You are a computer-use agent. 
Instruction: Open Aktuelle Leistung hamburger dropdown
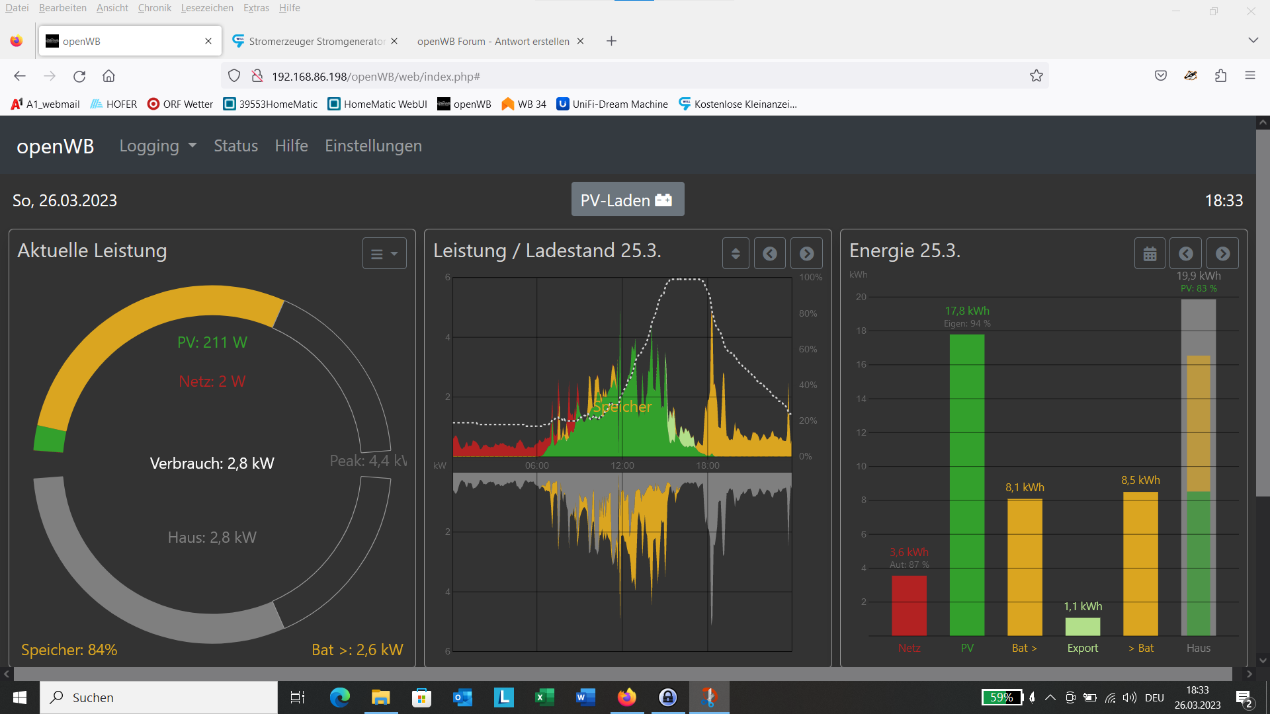pos(384,254)
